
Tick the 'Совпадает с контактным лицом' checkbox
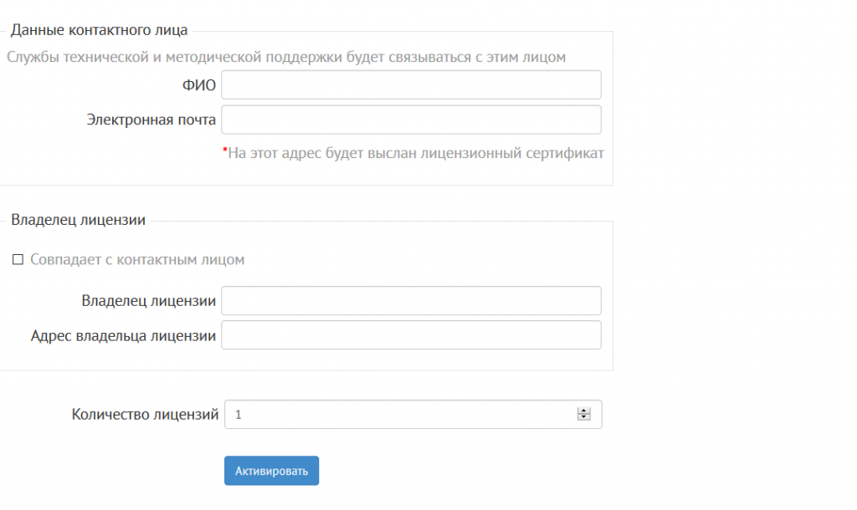pyautogui.click(x=18, y=259)
